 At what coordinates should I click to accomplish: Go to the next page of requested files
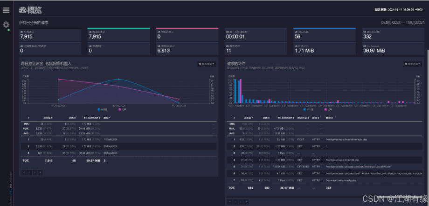pyautogui.click(x=241, y=202)
